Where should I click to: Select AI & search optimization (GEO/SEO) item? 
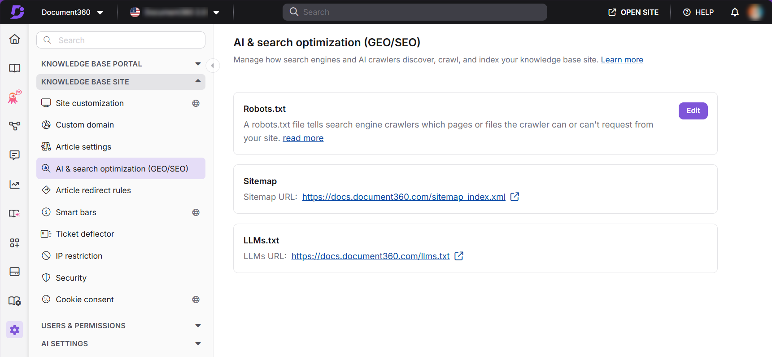[x=121, y=168]
